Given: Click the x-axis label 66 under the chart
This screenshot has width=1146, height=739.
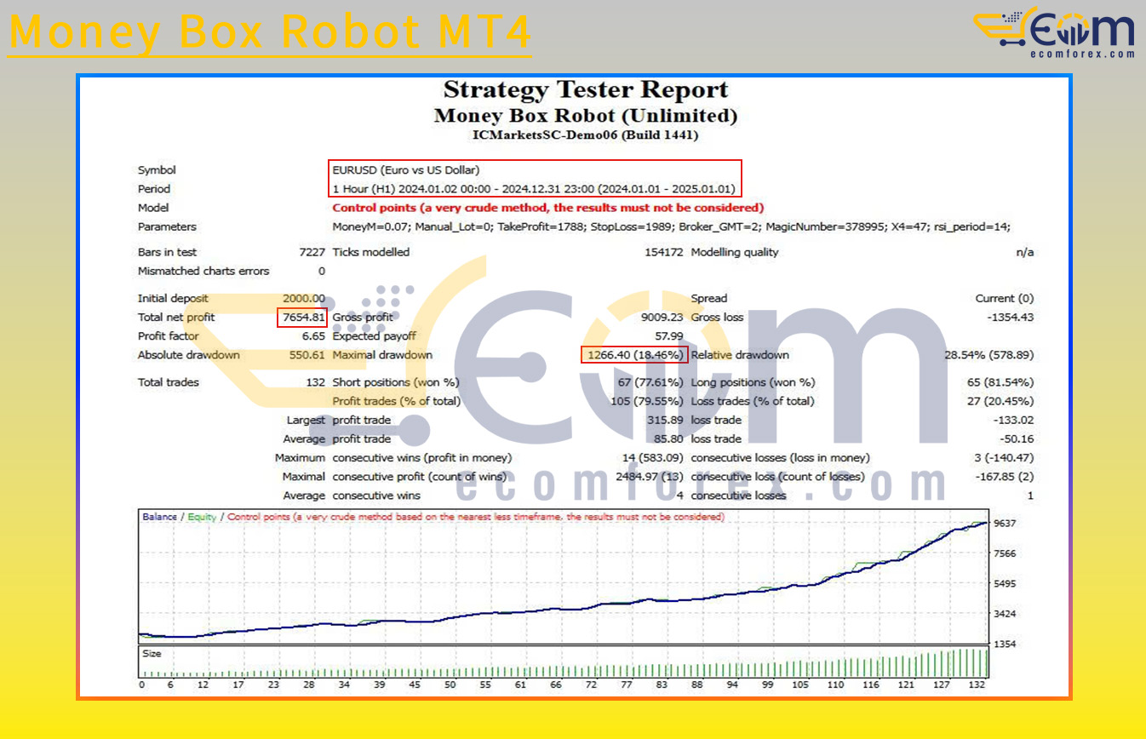Looking at the screenshot, I should pyautogui.click(x=556, y=685).
